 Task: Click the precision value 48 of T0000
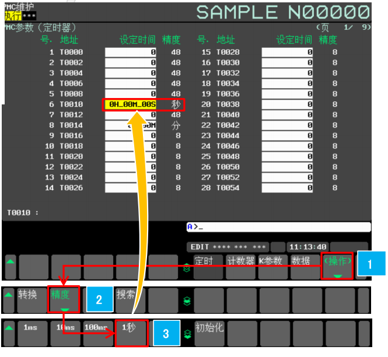[x=176, y=52]
